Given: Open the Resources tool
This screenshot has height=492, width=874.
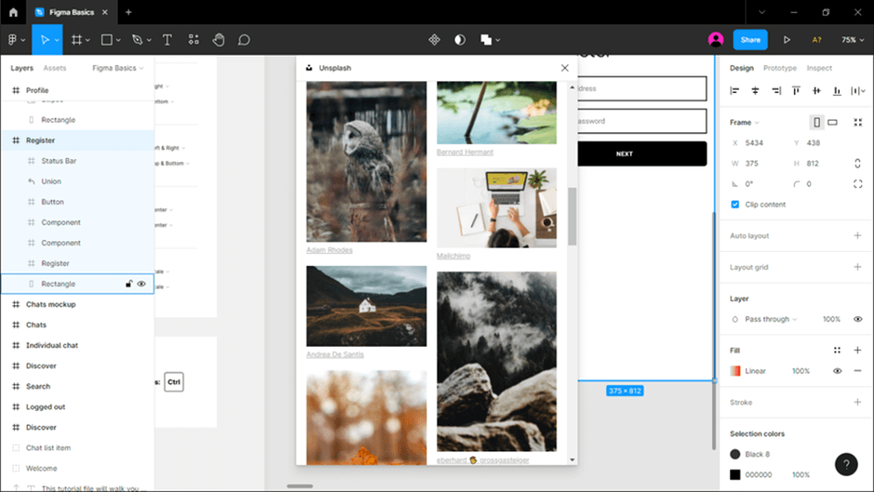Looking at the screenshot, I should click(x=193, y=40).
